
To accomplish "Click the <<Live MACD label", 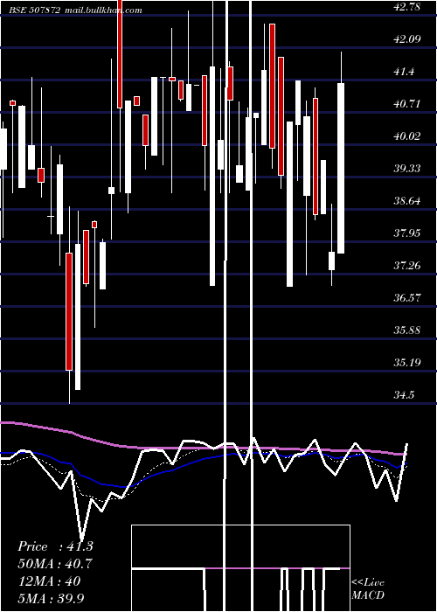I will pos(368,588).
